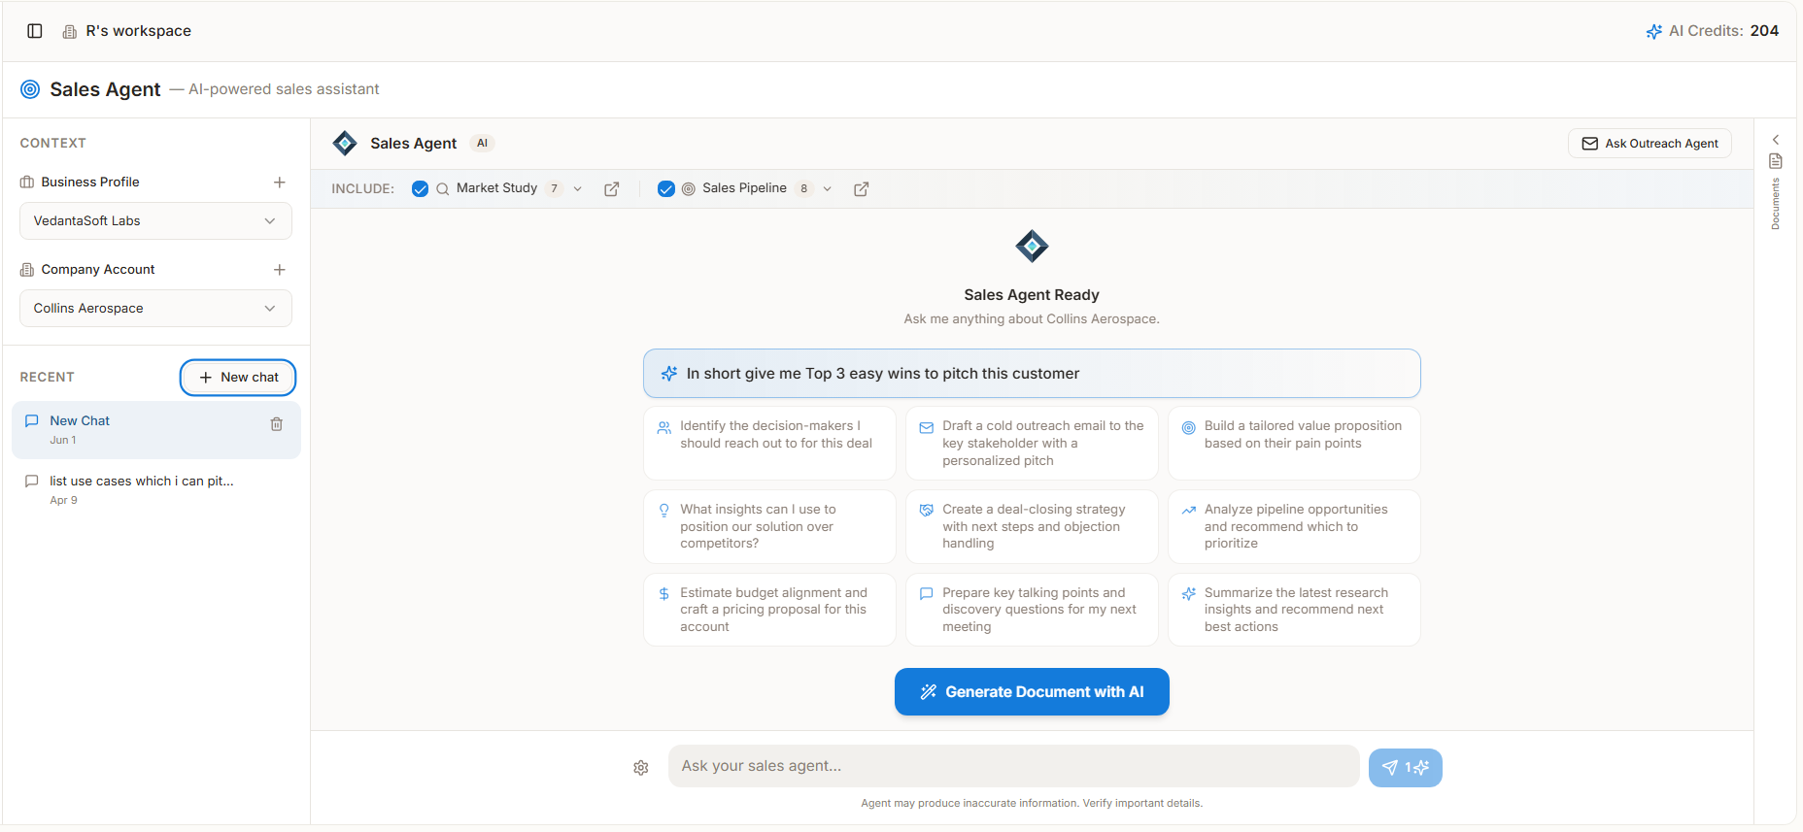The image size is (1803, 832).
Task: Choose Create a deal-closing strategy prompt
Action: pos(1032,527)
